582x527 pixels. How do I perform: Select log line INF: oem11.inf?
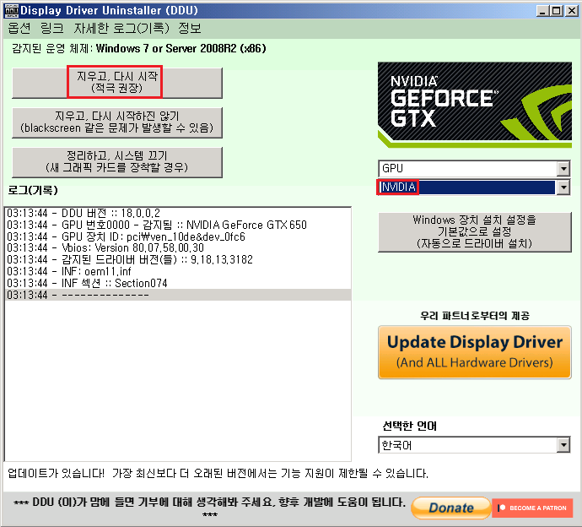tap(178, 271)
